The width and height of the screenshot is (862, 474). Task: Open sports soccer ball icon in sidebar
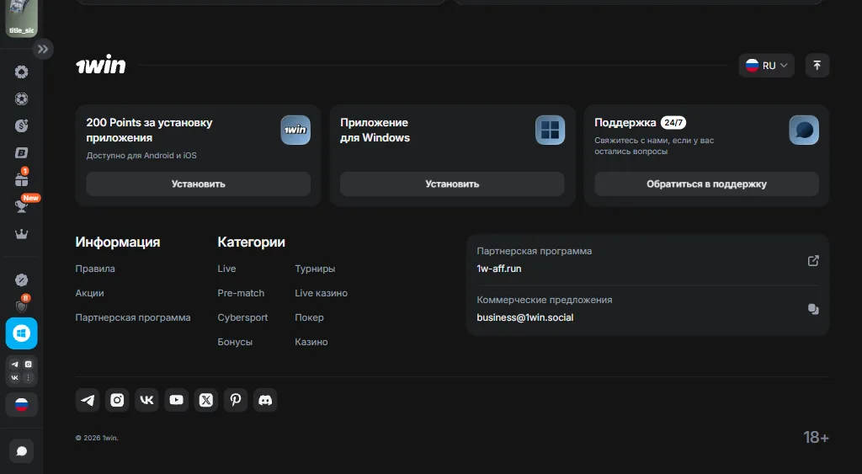coord(21,99)
